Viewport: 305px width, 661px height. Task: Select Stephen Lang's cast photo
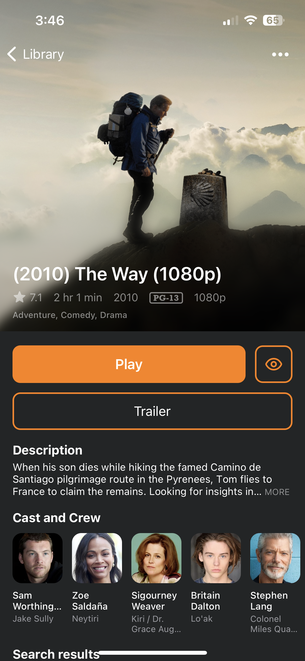click(275, 558)
